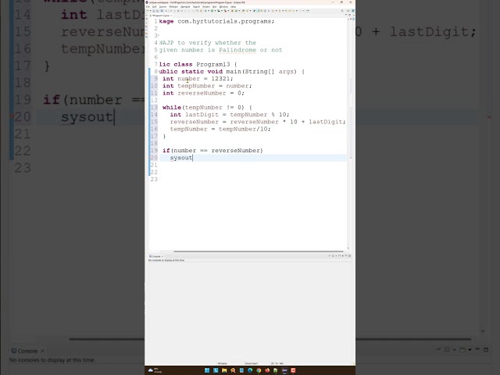Click the Save toolbar icon
Screen dimensions: 500x375
154,11
